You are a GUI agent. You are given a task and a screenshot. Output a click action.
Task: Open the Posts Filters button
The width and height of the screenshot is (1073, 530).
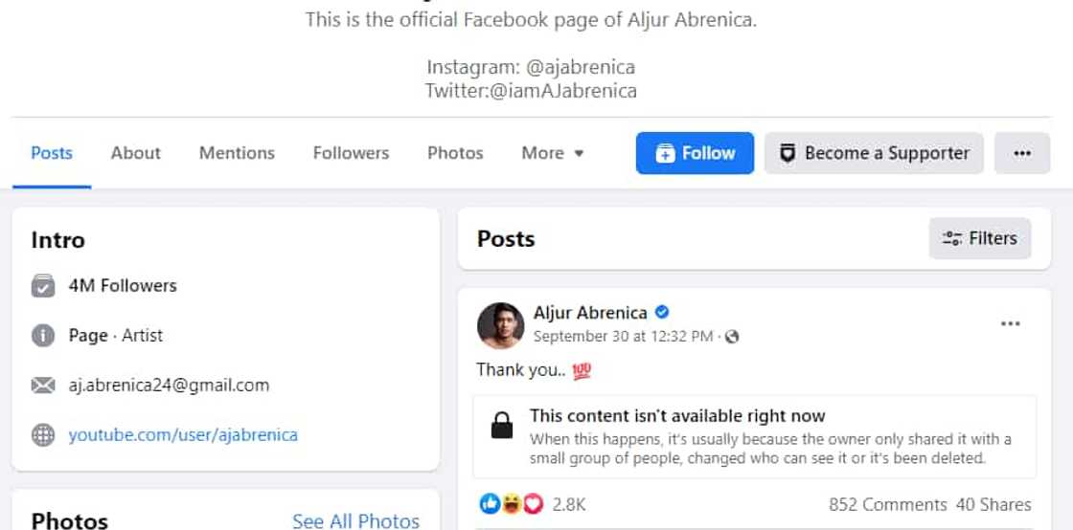click(x=979, y=238)
